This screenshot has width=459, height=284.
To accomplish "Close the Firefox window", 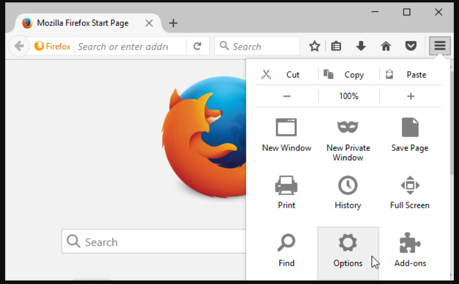I will tap(438, 12).
